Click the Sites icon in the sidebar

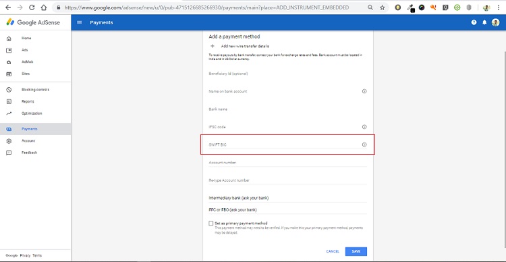tap(9, 74)
